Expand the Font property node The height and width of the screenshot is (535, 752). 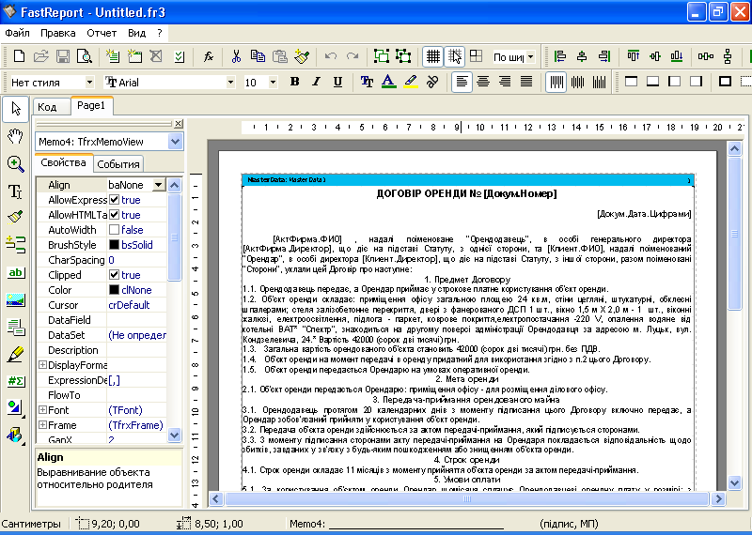pyautogui.click(x=42, y=410)
